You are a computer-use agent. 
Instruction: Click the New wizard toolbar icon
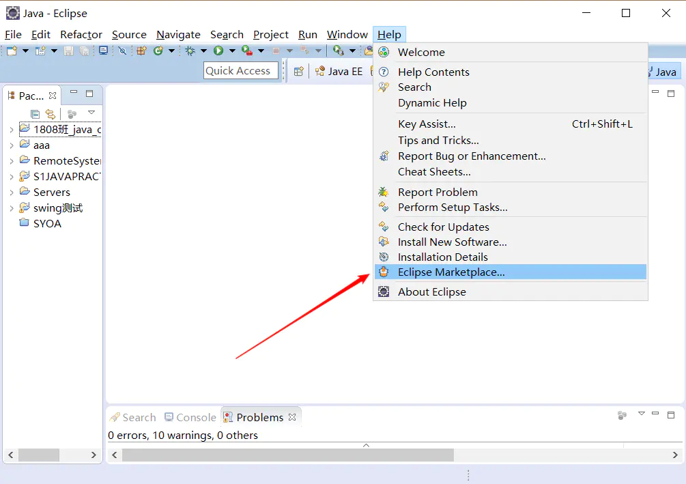[12, 51]
